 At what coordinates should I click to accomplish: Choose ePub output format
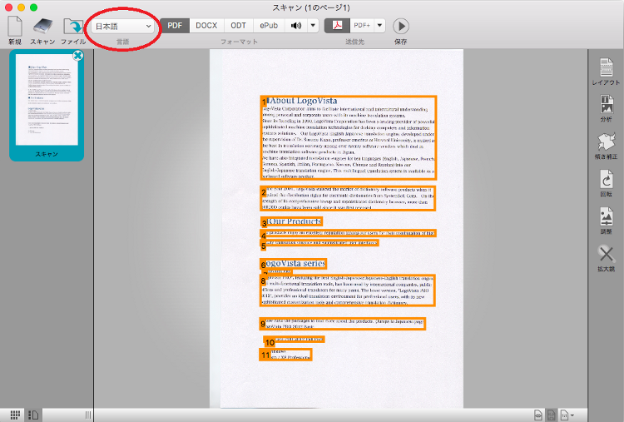pos(269,26)
